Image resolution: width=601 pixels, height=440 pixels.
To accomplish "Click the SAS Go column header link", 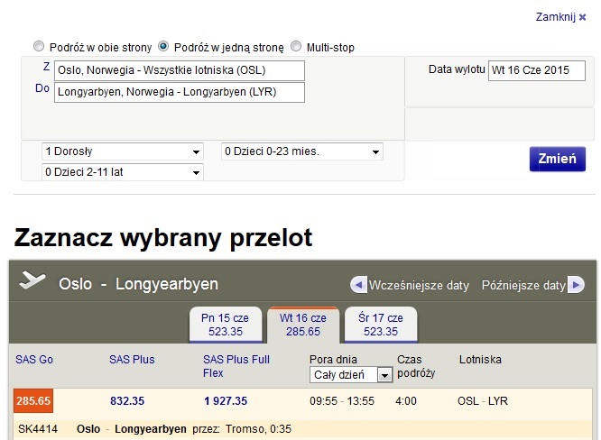I will [34, 360].
